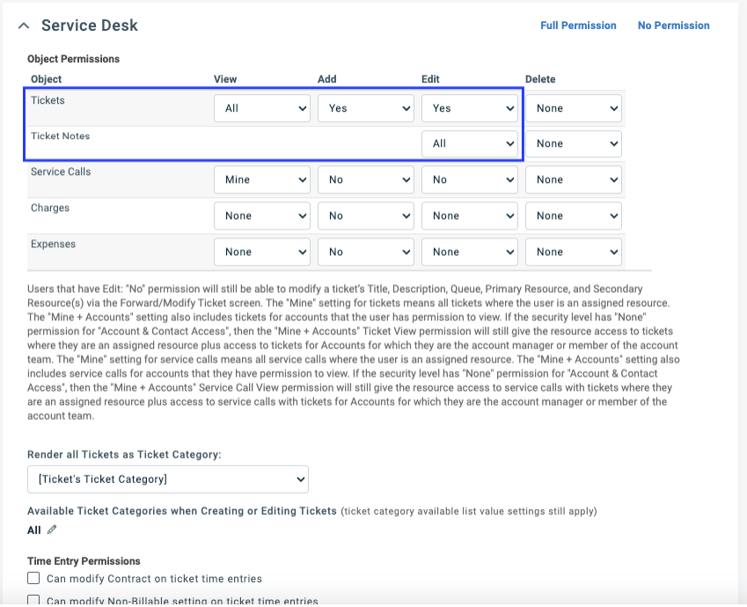
Task: Open the Service Calls View dropdown
Action: [262, 179]
